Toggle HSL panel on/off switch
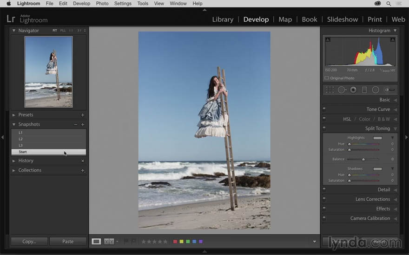The image size is (409, 255). (324, 119)
